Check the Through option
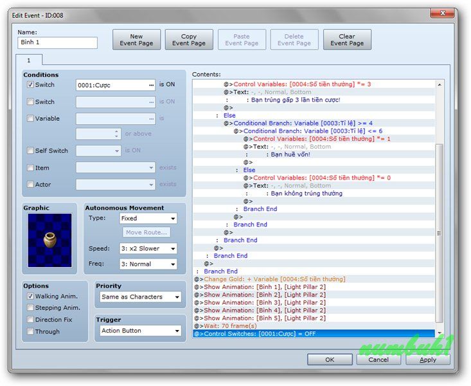The image size is (471, 386). click(30, 331)
